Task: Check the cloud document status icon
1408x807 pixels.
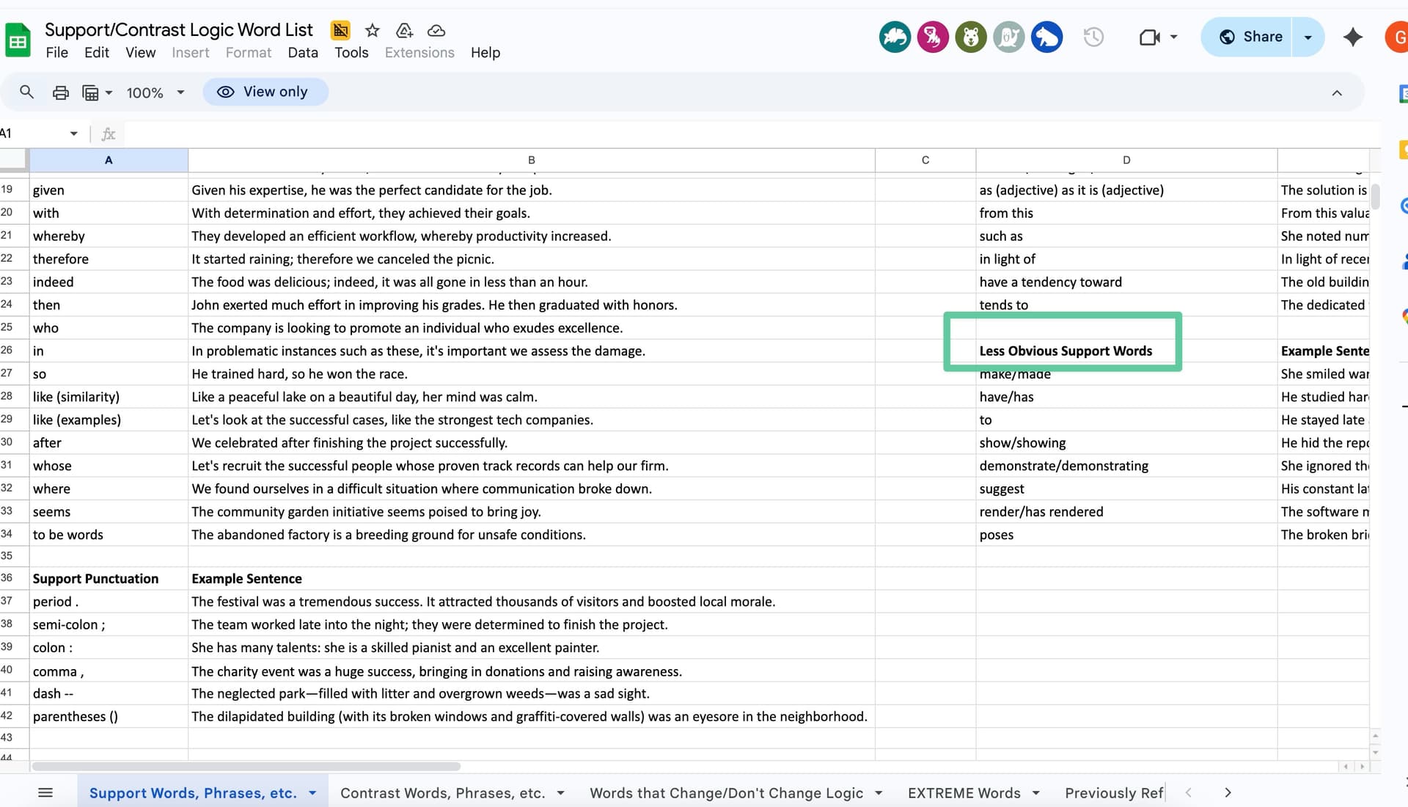Action: (x=436, y=30)
